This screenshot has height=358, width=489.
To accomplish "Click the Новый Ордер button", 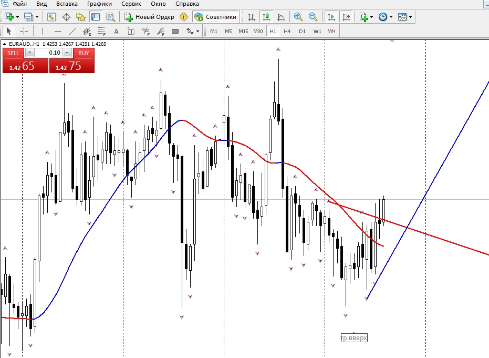I will coord(149,17).
